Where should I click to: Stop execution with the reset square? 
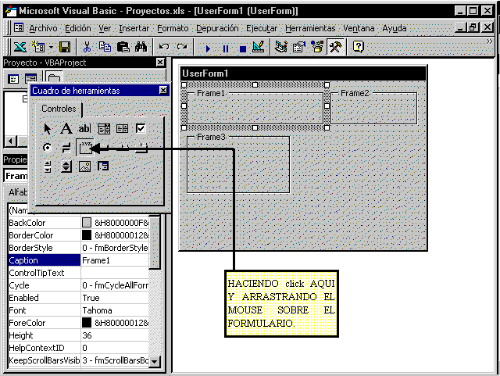[243, 48]
